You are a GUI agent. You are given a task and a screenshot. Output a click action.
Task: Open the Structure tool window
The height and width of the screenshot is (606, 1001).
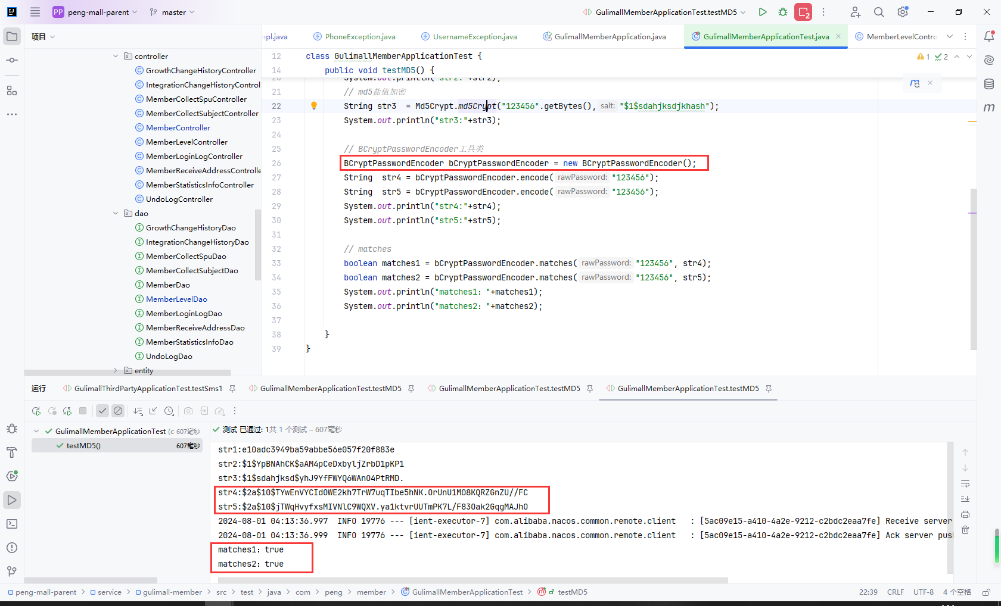pos(12,90)
